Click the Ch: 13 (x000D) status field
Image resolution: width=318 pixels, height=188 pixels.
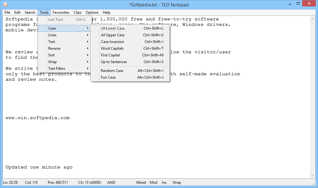(x=91, y=182)
